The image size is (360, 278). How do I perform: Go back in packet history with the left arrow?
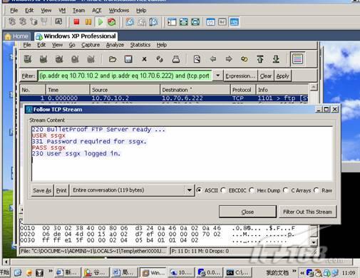click(213, 59)
